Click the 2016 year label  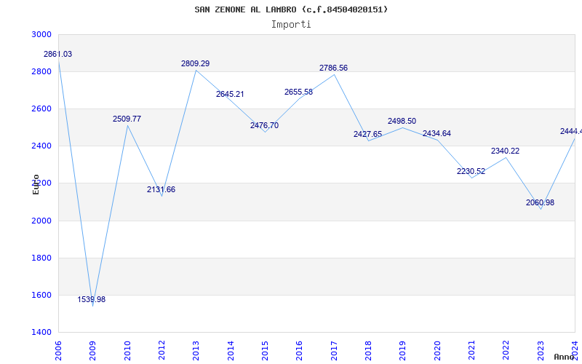(x=299, y=350)
